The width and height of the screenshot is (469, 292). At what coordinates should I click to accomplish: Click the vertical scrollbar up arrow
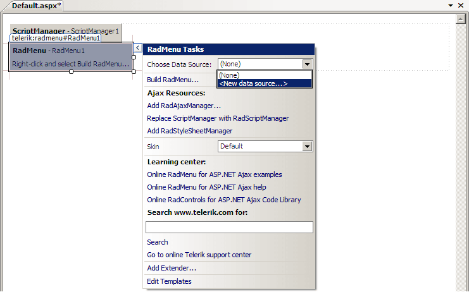(x=460, y=19)
